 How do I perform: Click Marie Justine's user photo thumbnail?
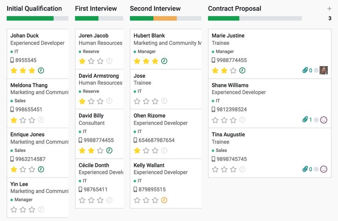point(324,70)
